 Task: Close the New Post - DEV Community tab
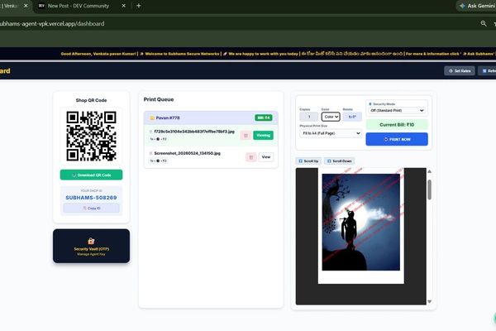coord(124,6)
